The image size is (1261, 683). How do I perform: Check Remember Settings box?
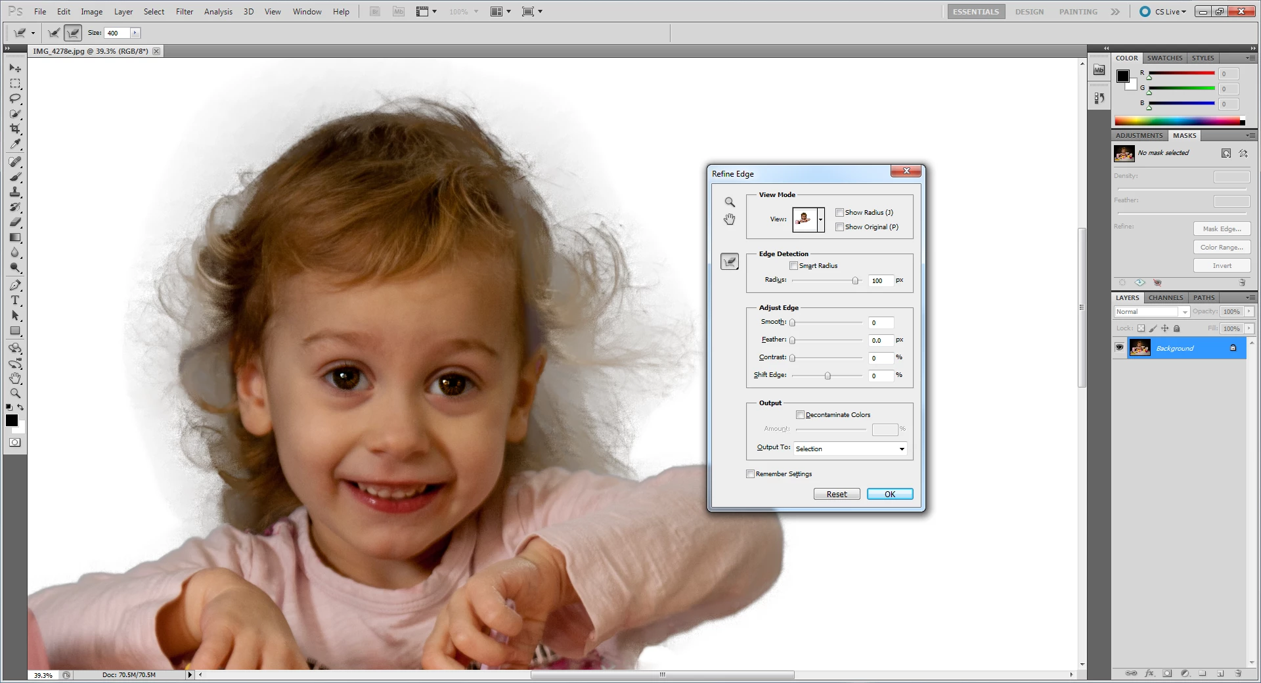pos(750,474)
